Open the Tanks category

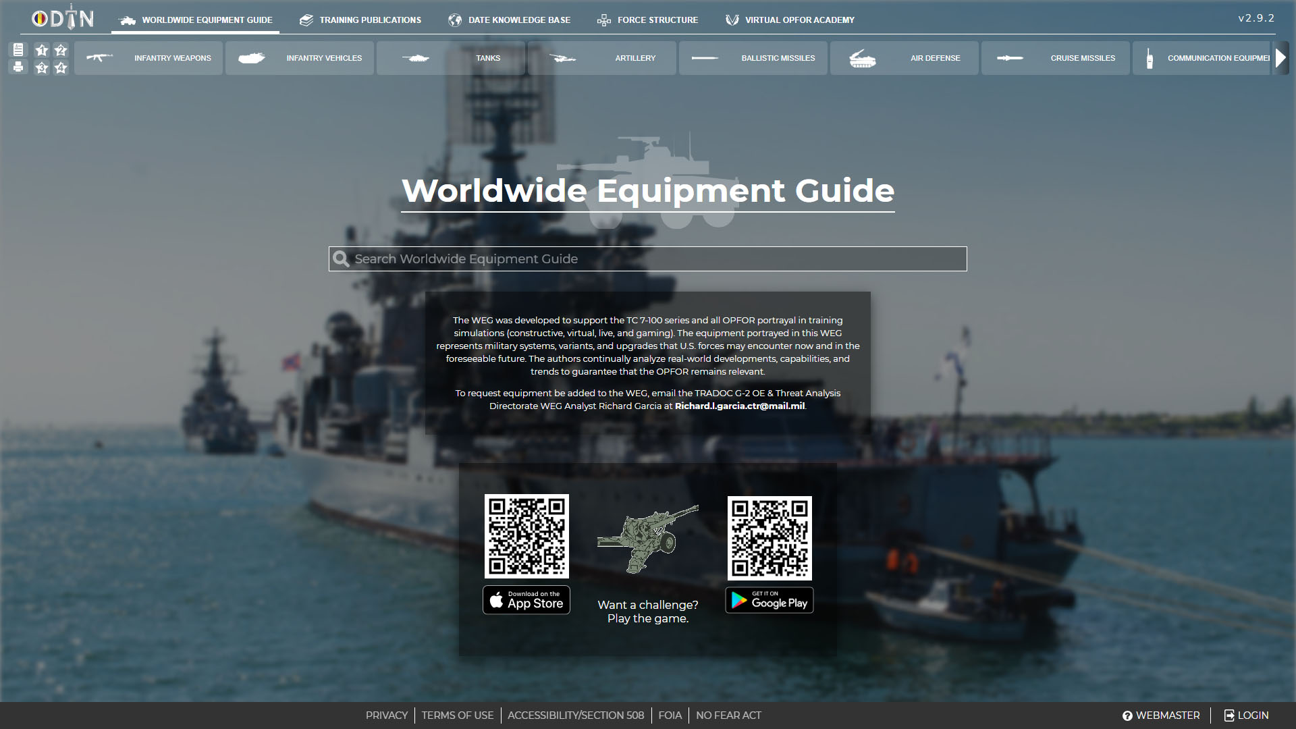click(450, 58)
